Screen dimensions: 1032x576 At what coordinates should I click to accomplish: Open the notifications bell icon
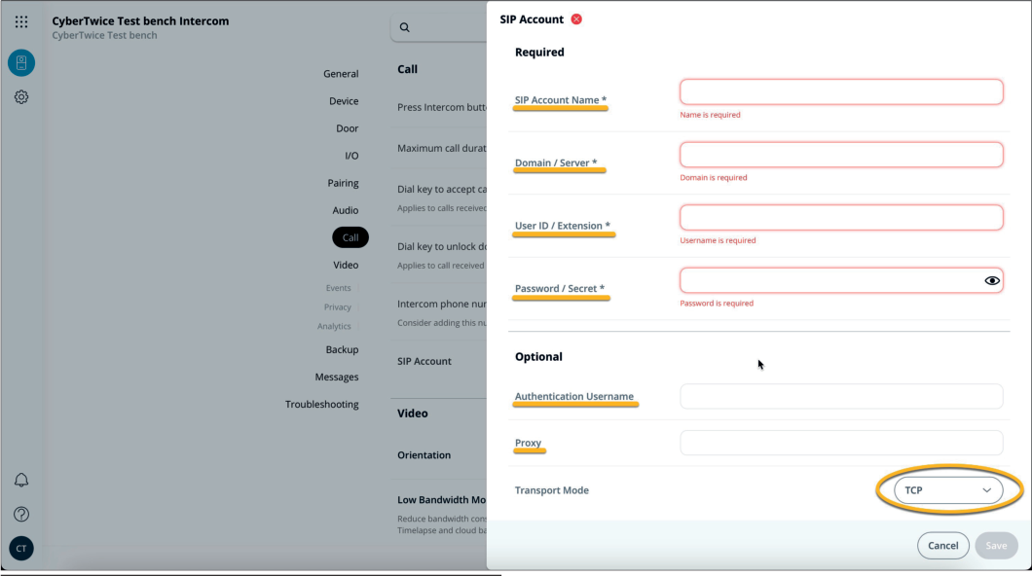pyautogui.click(x=20, y=479)
